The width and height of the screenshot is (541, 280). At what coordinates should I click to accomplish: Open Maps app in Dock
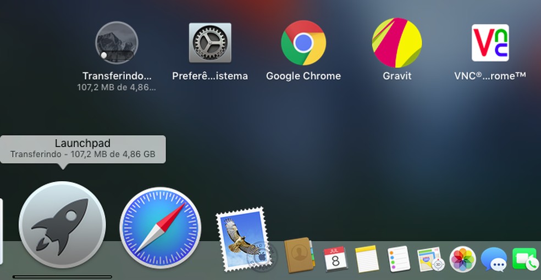click(x=430, y=259)
